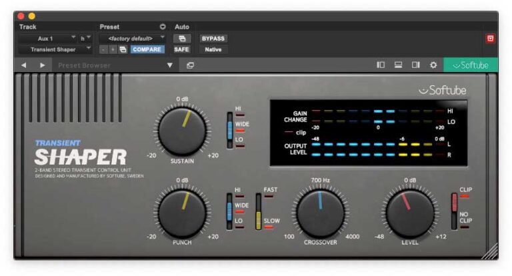
Task: Click the BYPASS button
Action: 213,39
